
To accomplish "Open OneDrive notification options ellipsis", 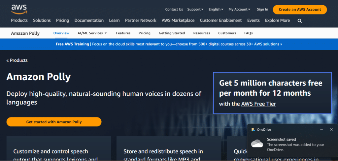I will [x=321, y=130].
